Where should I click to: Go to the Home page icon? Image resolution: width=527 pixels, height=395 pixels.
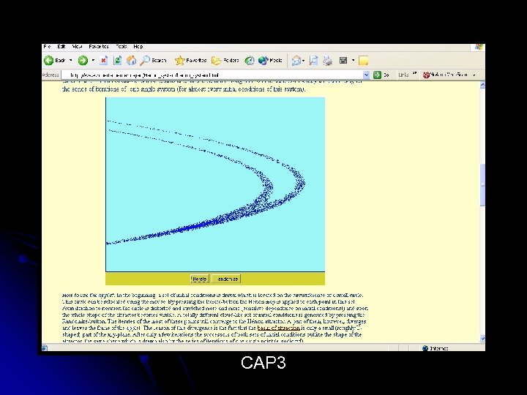pos(131,61)
